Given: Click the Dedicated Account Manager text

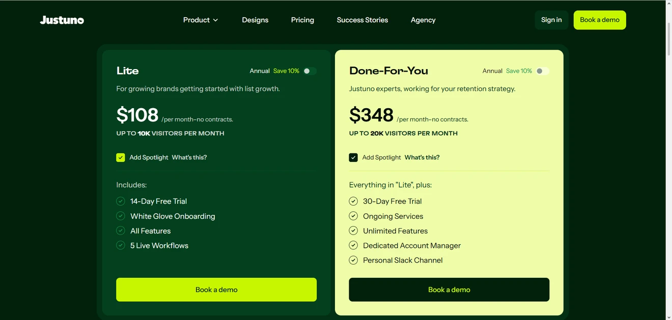Looking at the screenshot, I should coord(412,245).
